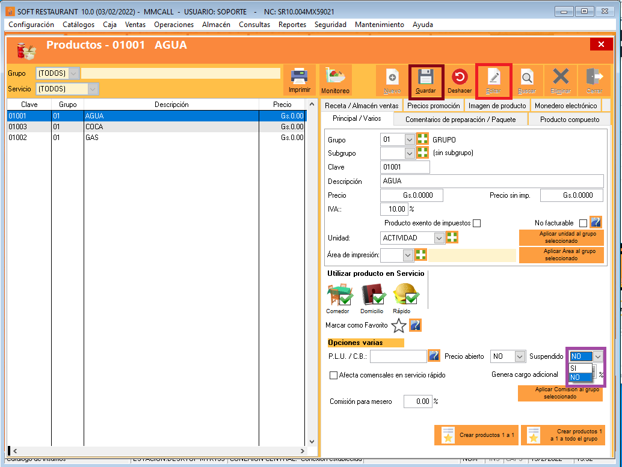Click the Imprimir printer icon
Viewport: 622px width, 467px height.
(299, 77)
